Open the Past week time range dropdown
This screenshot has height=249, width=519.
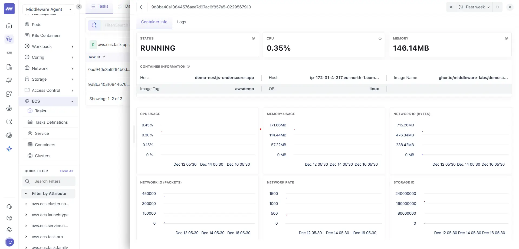tap(474, 7)
